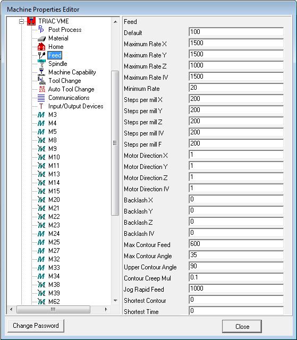The height and width of the screenshot is (340, 297).
Task: Click the M33 code icon
Action: coord(41,268)
